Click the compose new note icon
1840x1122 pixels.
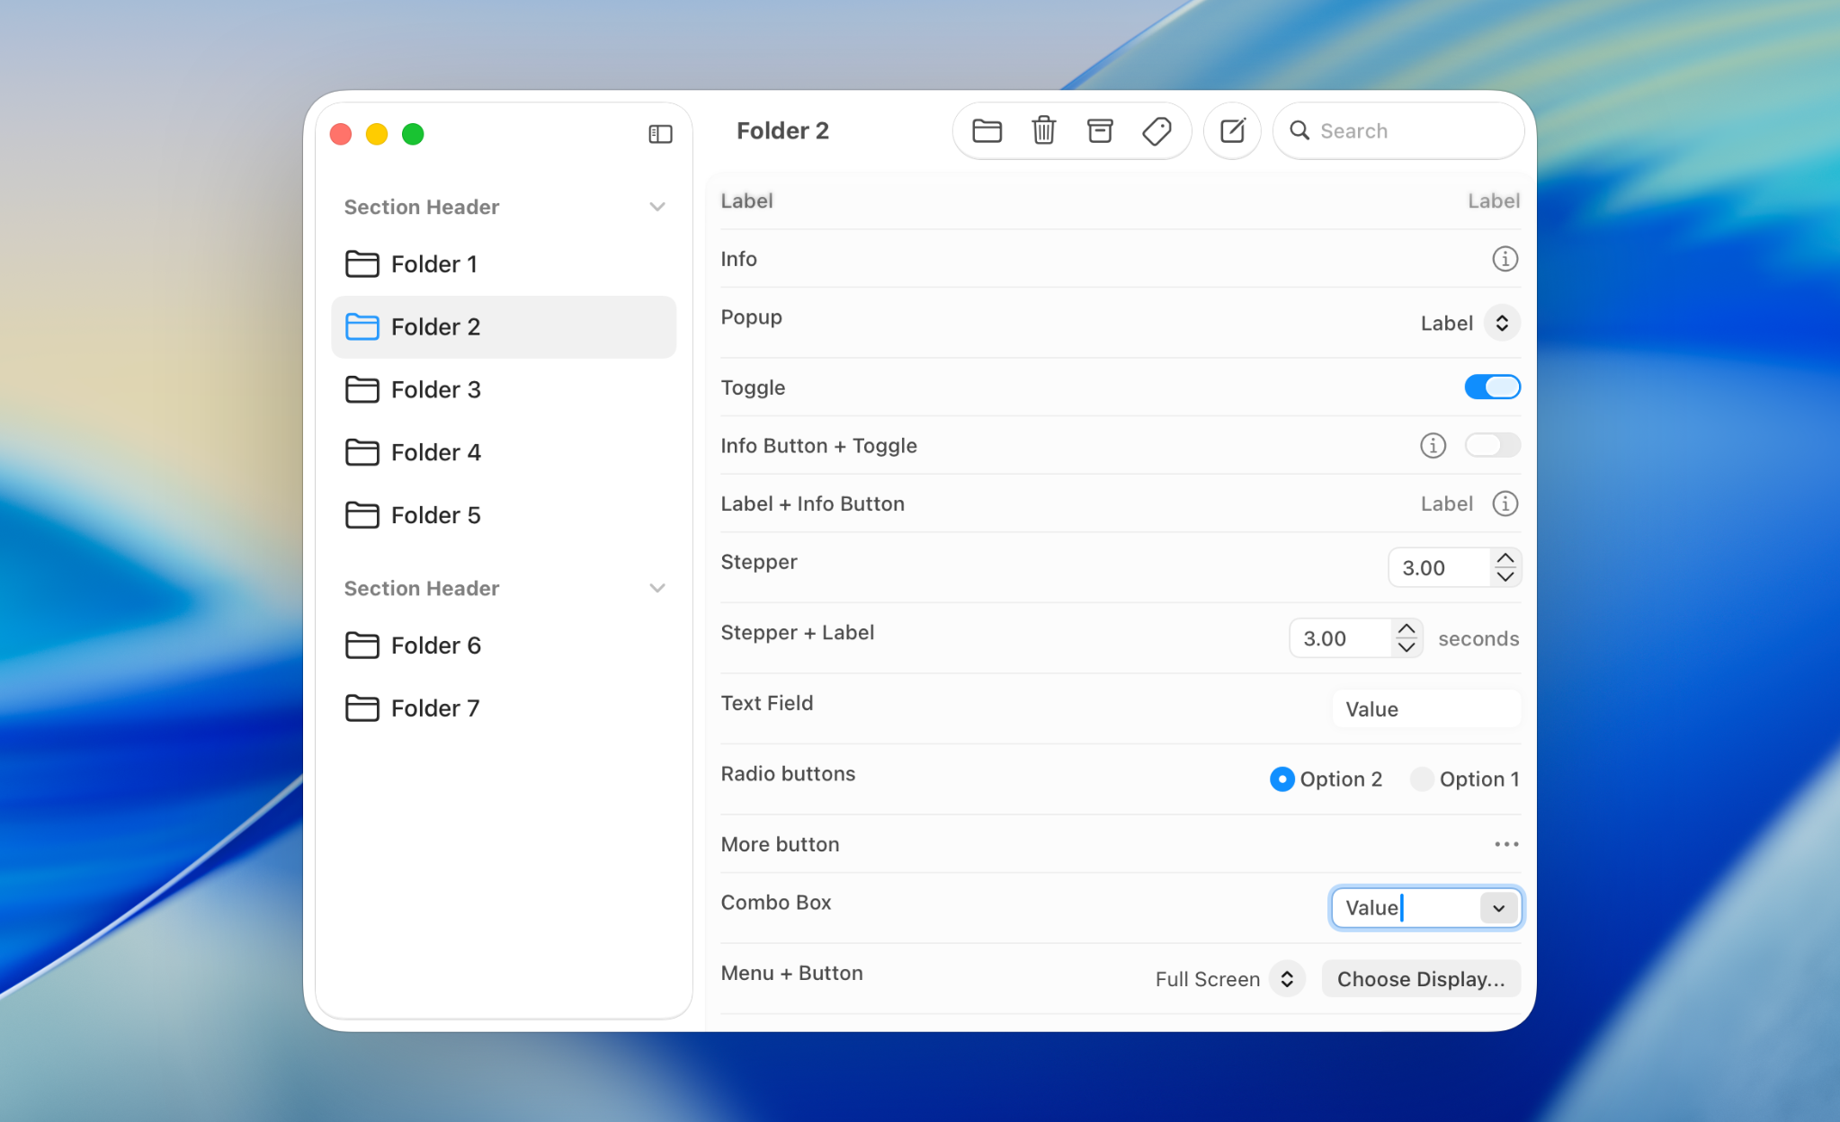tap(1232, 131)
